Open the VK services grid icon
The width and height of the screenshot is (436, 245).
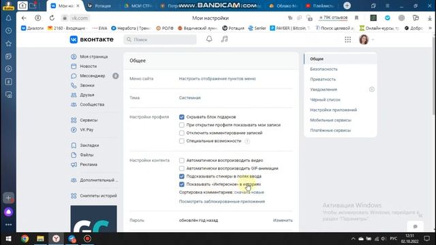347,39
